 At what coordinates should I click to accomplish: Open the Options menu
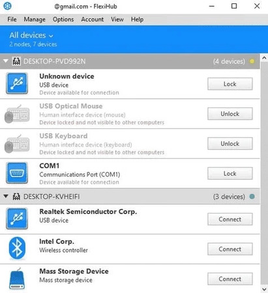[x=63, y=20]
